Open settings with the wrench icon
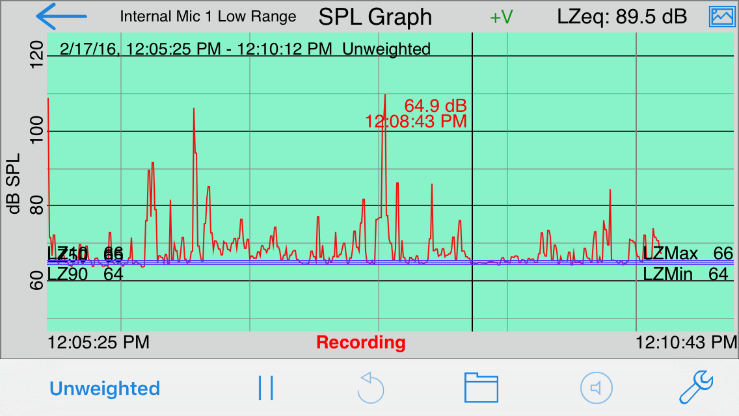 pyautogui.click(x=696, y=387)
